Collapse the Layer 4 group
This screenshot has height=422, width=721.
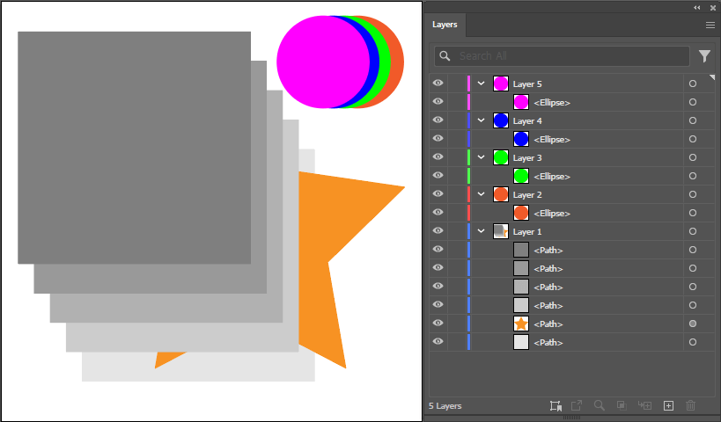coord(482,120)
